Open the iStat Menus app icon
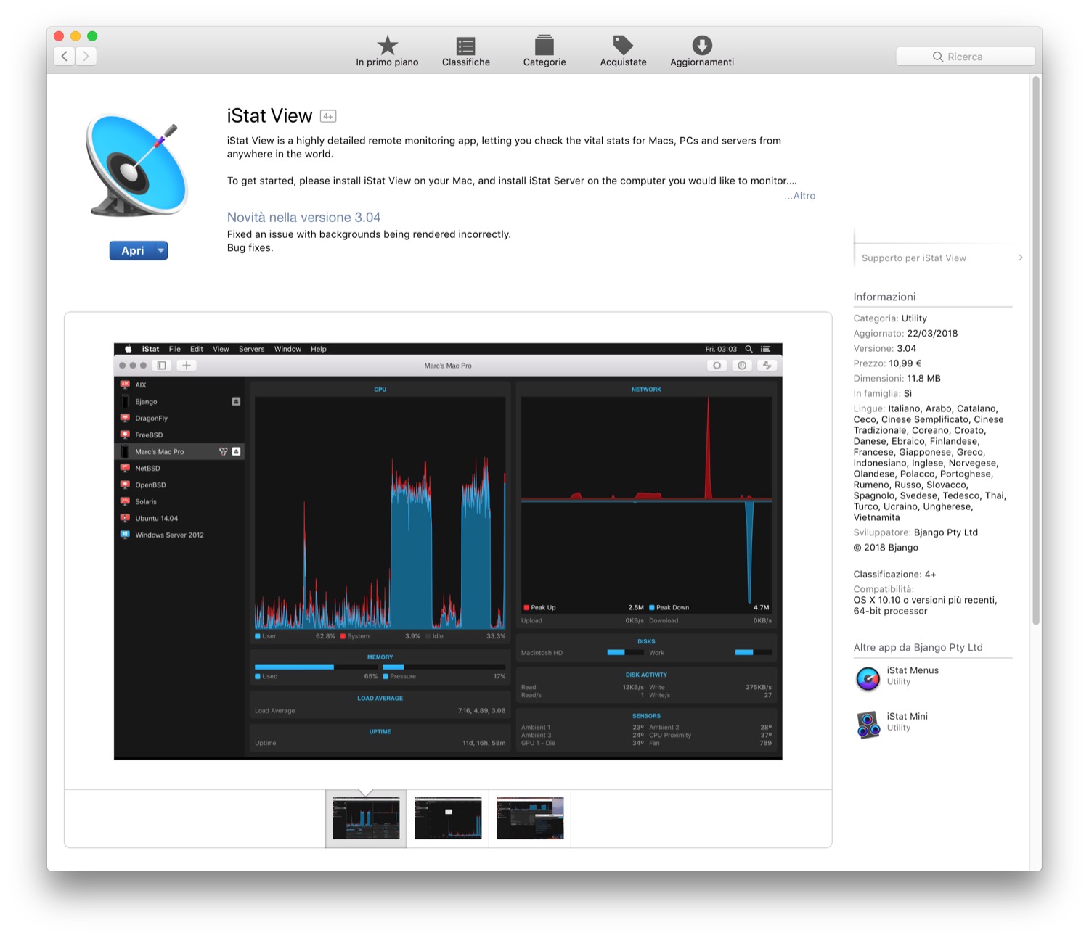Image resolution: width=1089 pixels, height=938 pixels. coord(868,678)
